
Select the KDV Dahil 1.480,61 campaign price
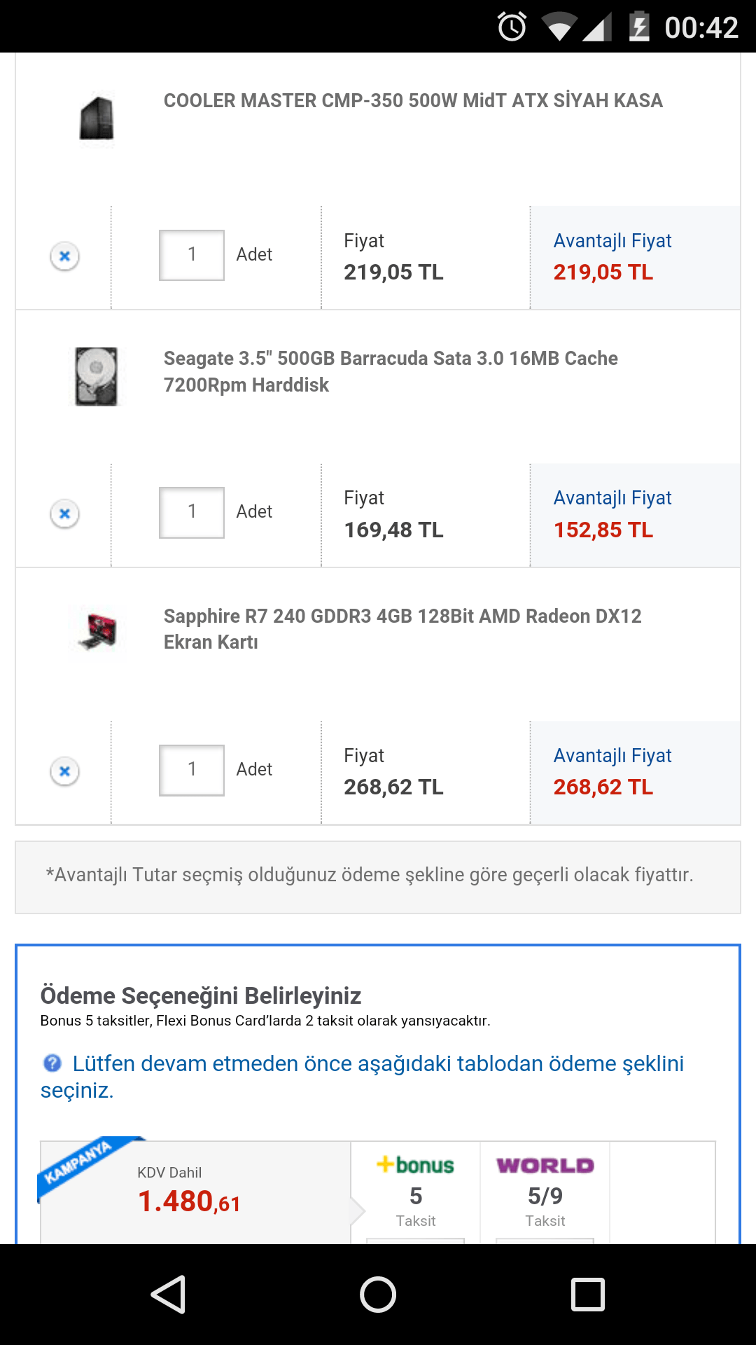click(x=189, y=1192)
